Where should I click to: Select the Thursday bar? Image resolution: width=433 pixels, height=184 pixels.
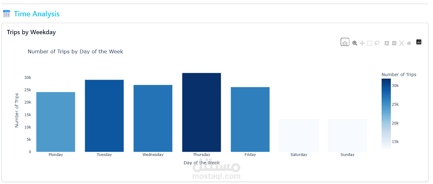(x=202, y=112)
